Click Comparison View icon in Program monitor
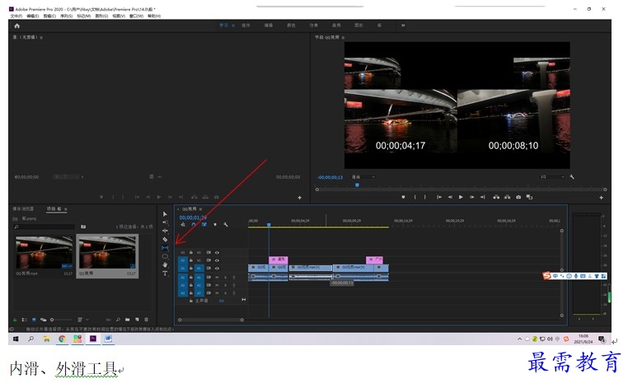 [x=529, y=197]
